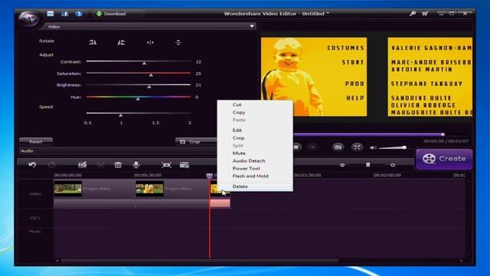Image resolution: width=490 pixels, height=276 pixels.
Task: Zoom out the timeline with minus icon
Action: (342, 165)
